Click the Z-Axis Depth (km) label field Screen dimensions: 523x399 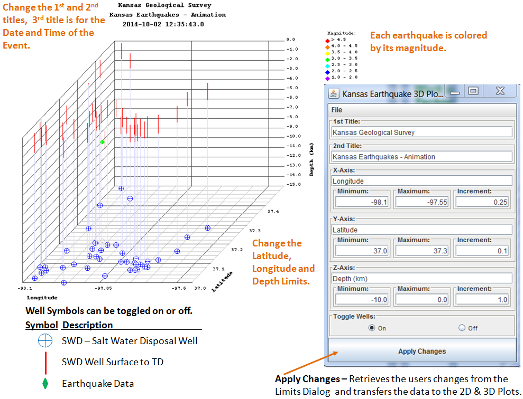[422, 279]
